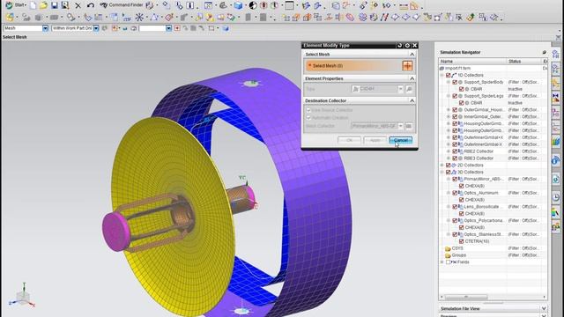Open the blue info-circle tab in the resource bar
Image resolution: width=564 pixels, height=317 pixels.
pyautogui.click(x=556, y=160)
